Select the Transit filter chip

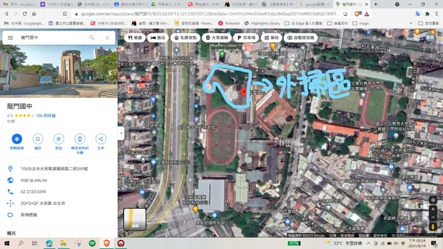pyautogui.click(x=217, y=38)
